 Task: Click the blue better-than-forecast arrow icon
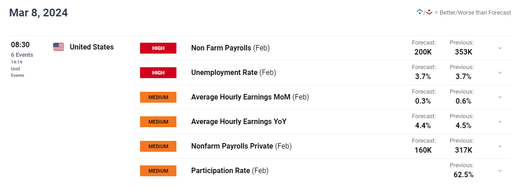click(419, 12)
